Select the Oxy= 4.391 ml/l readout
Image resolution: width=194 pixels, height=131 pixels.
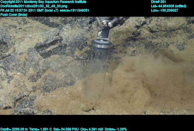(92, 129)
